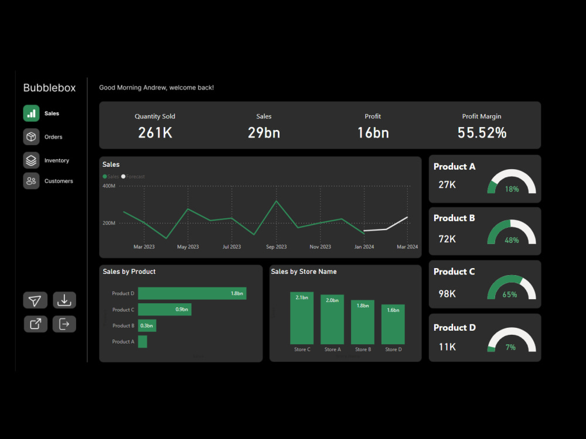Click the Orders cube icon
This screenshot has height=439, width=586.
click(30, 136)
